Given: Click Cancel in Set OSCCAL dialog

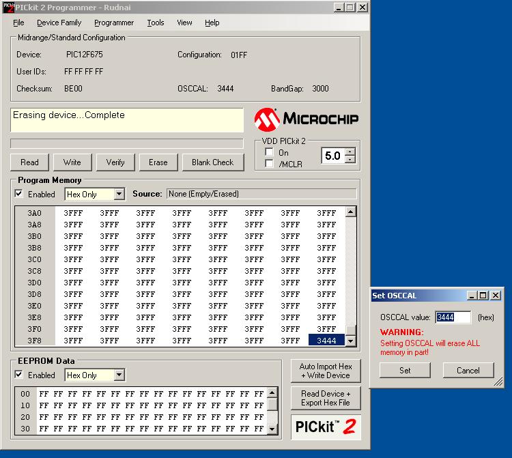Looking at the screenshot, I should click(468, 370).
